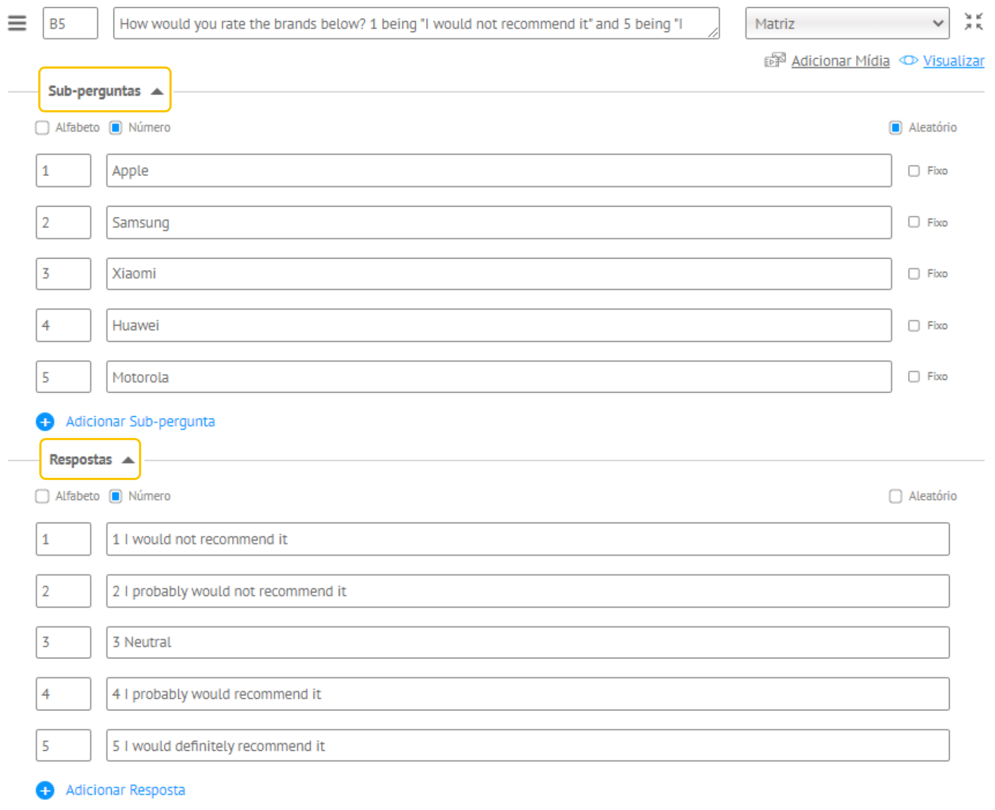This screenshot has width=995, height=810.
Task: Click the Adicionar Resposta link
Action: (125, 790)
